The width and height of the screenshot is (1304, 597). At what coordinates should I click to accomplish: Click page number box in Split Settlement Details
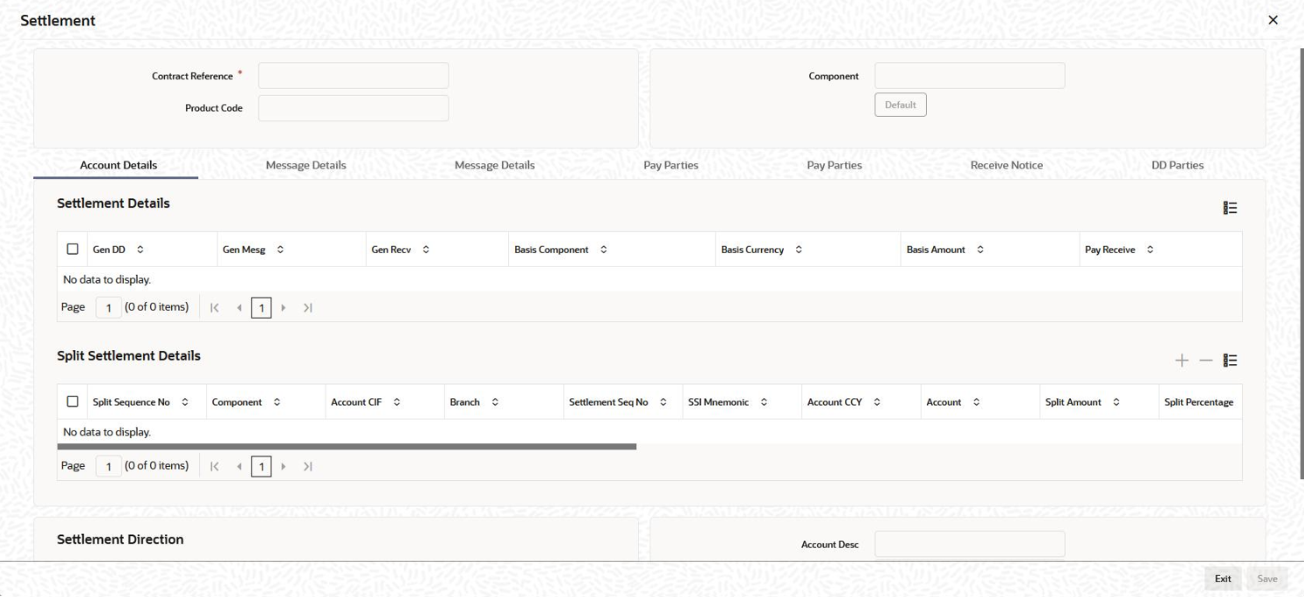pyautogui.click(x=108, y=466)
